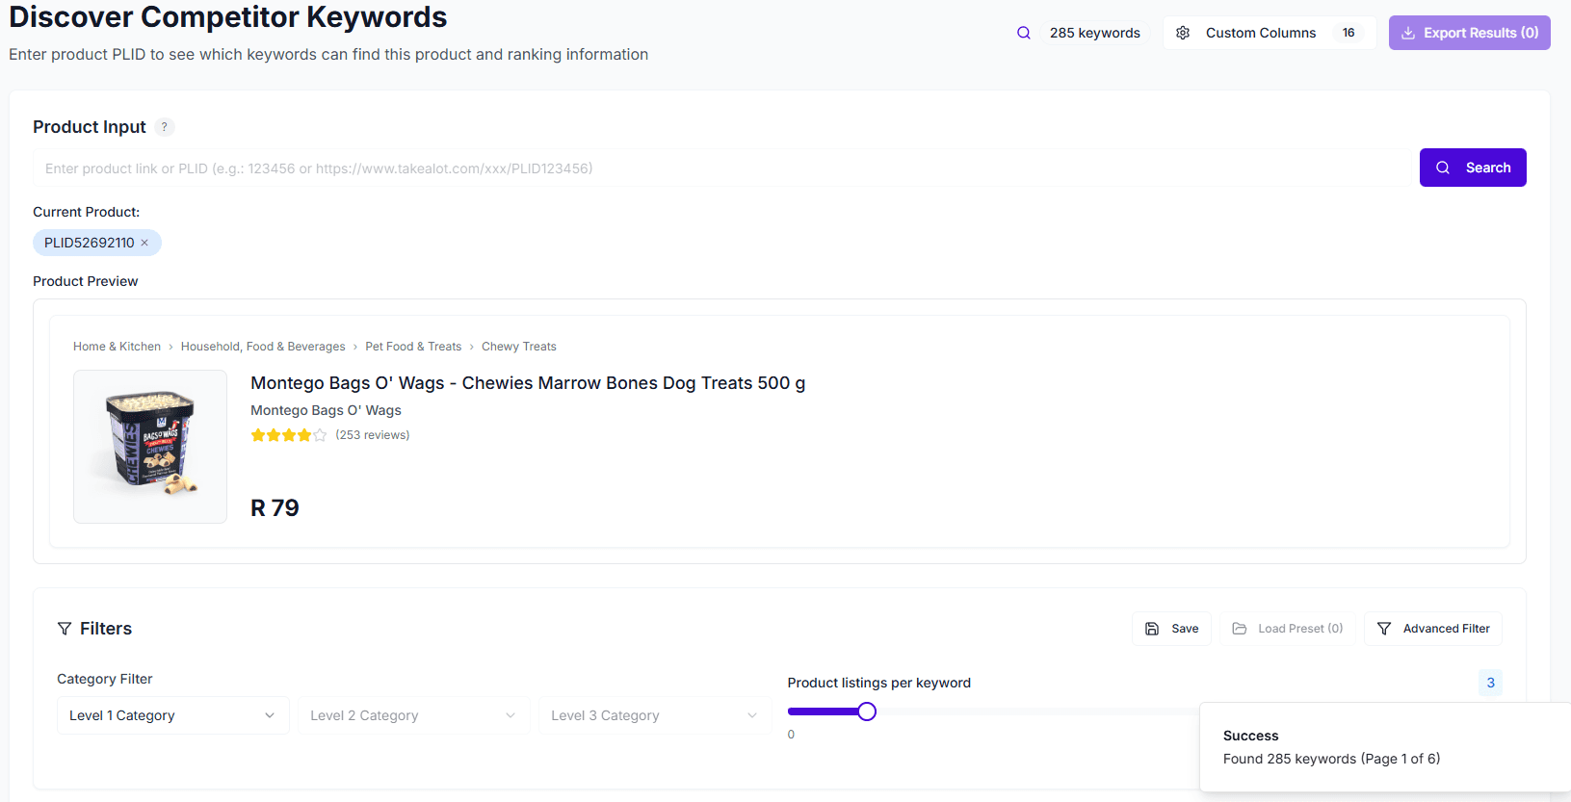Click the product listings per keyword slider handle
The image size is (1571, 802).
(867, 711)
